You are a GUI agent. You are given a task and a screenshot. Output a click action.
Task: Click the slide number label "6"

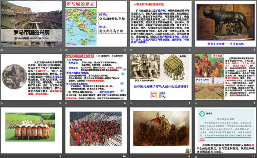125,103
